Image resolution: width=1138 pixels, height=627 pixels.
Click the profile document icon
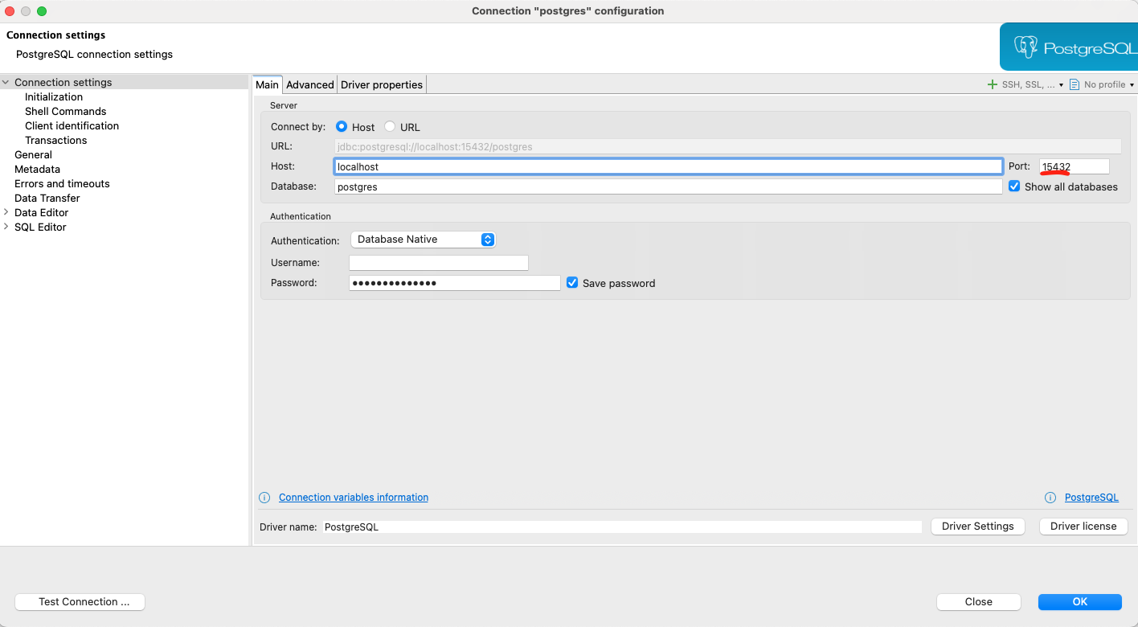pos(1074,84)
